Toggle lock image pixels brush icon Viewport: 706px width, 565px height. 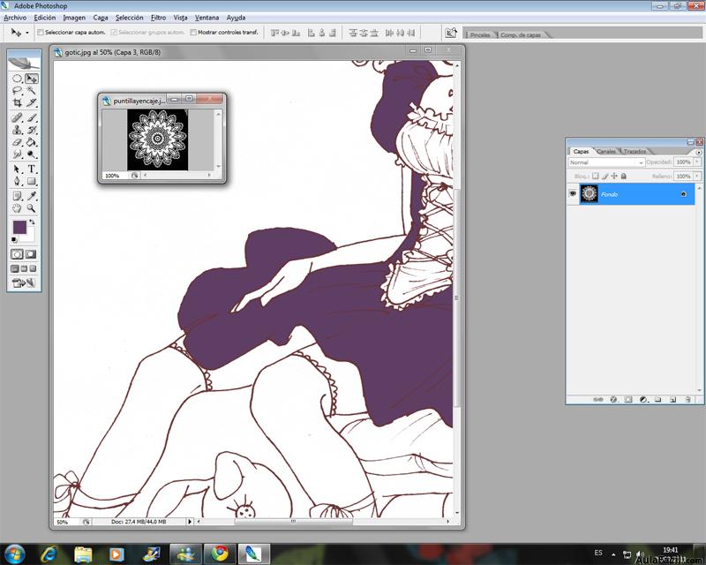tap(605, 177)
